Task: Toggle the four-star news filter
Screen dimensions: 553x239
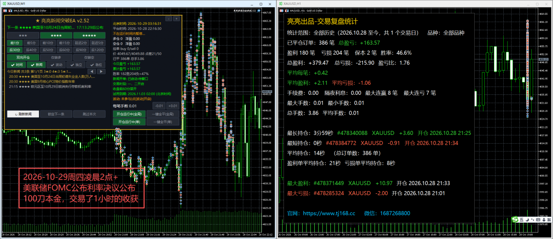Action: point(56,35)
